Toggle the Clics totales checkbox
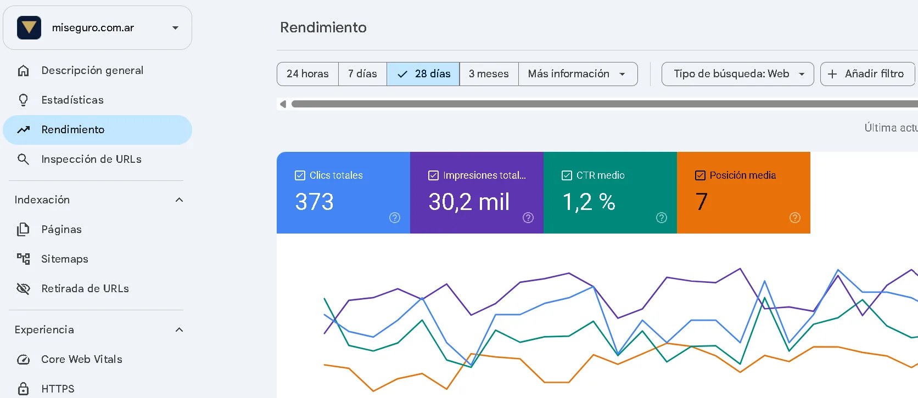Image resolution: width=918 pixels, height=398 pixels. 300,175
